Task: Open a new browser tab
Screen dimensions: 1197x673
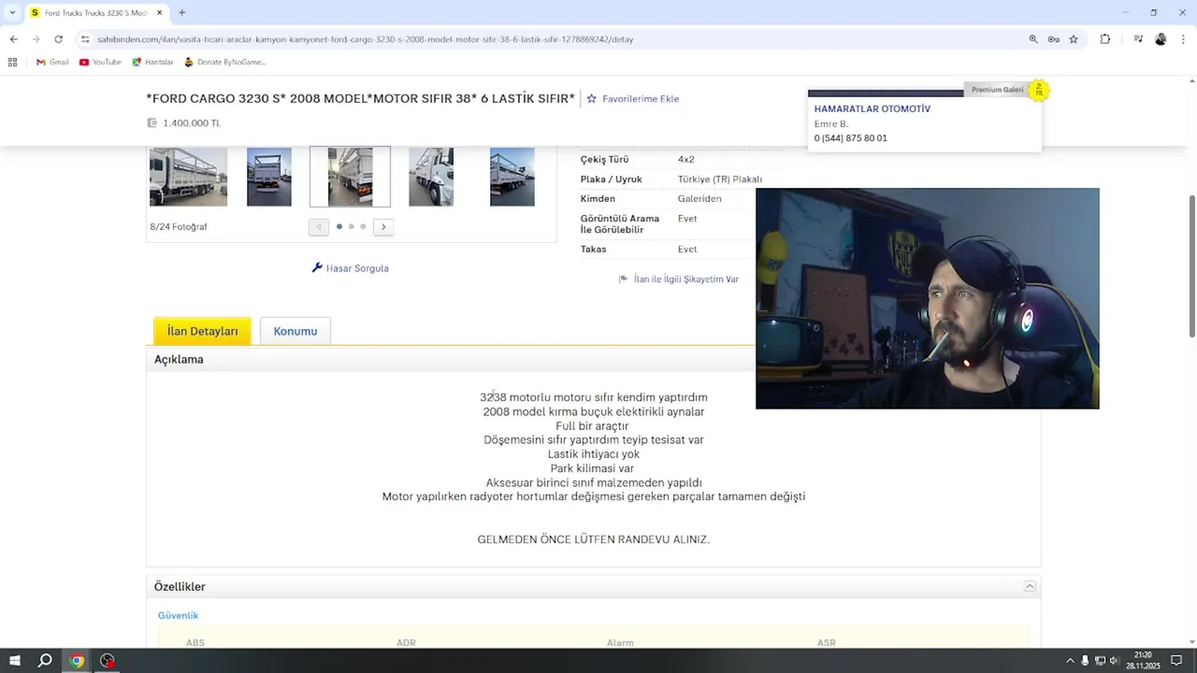Action: [181, 12]
